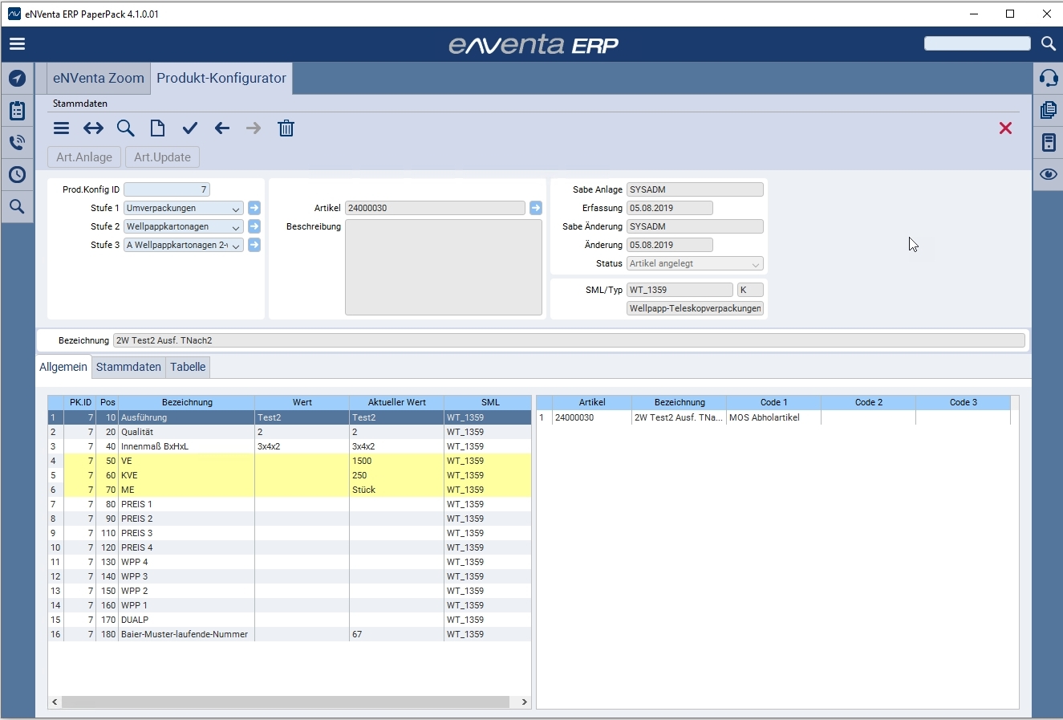This screenshot has width=1063, height=720.
Task: Click the Wellpapp-Teleskopverpackungen button
Action: coord(695,308)
